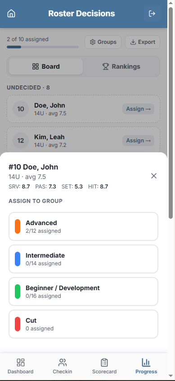Click the logout icon in header
The width and height of the screenshot is (175, 381).
click(152, 14)
